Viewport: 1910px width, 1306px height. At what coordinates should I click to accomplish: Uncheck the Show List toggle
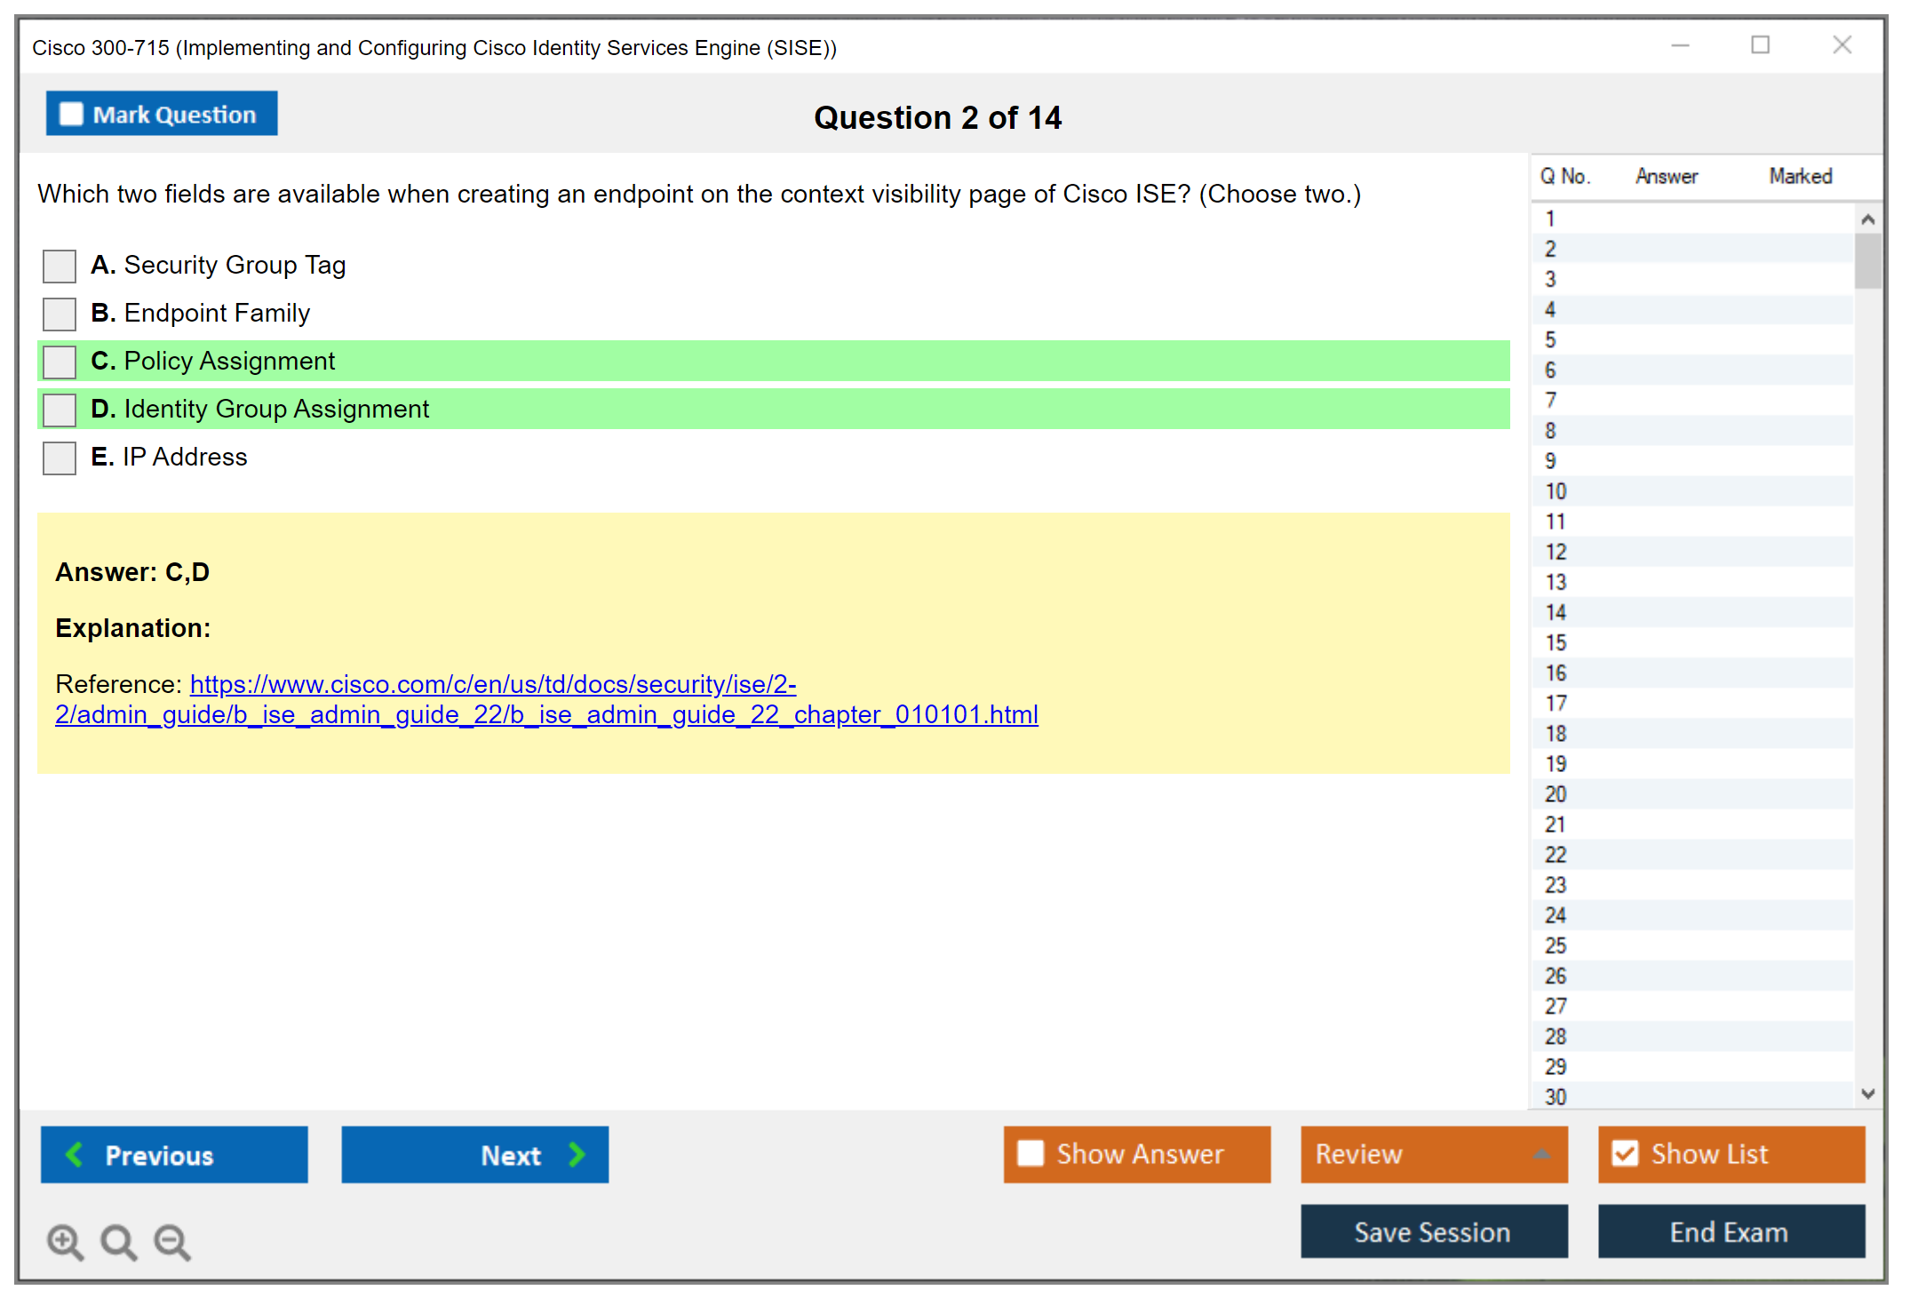tap(1625, 1153)
